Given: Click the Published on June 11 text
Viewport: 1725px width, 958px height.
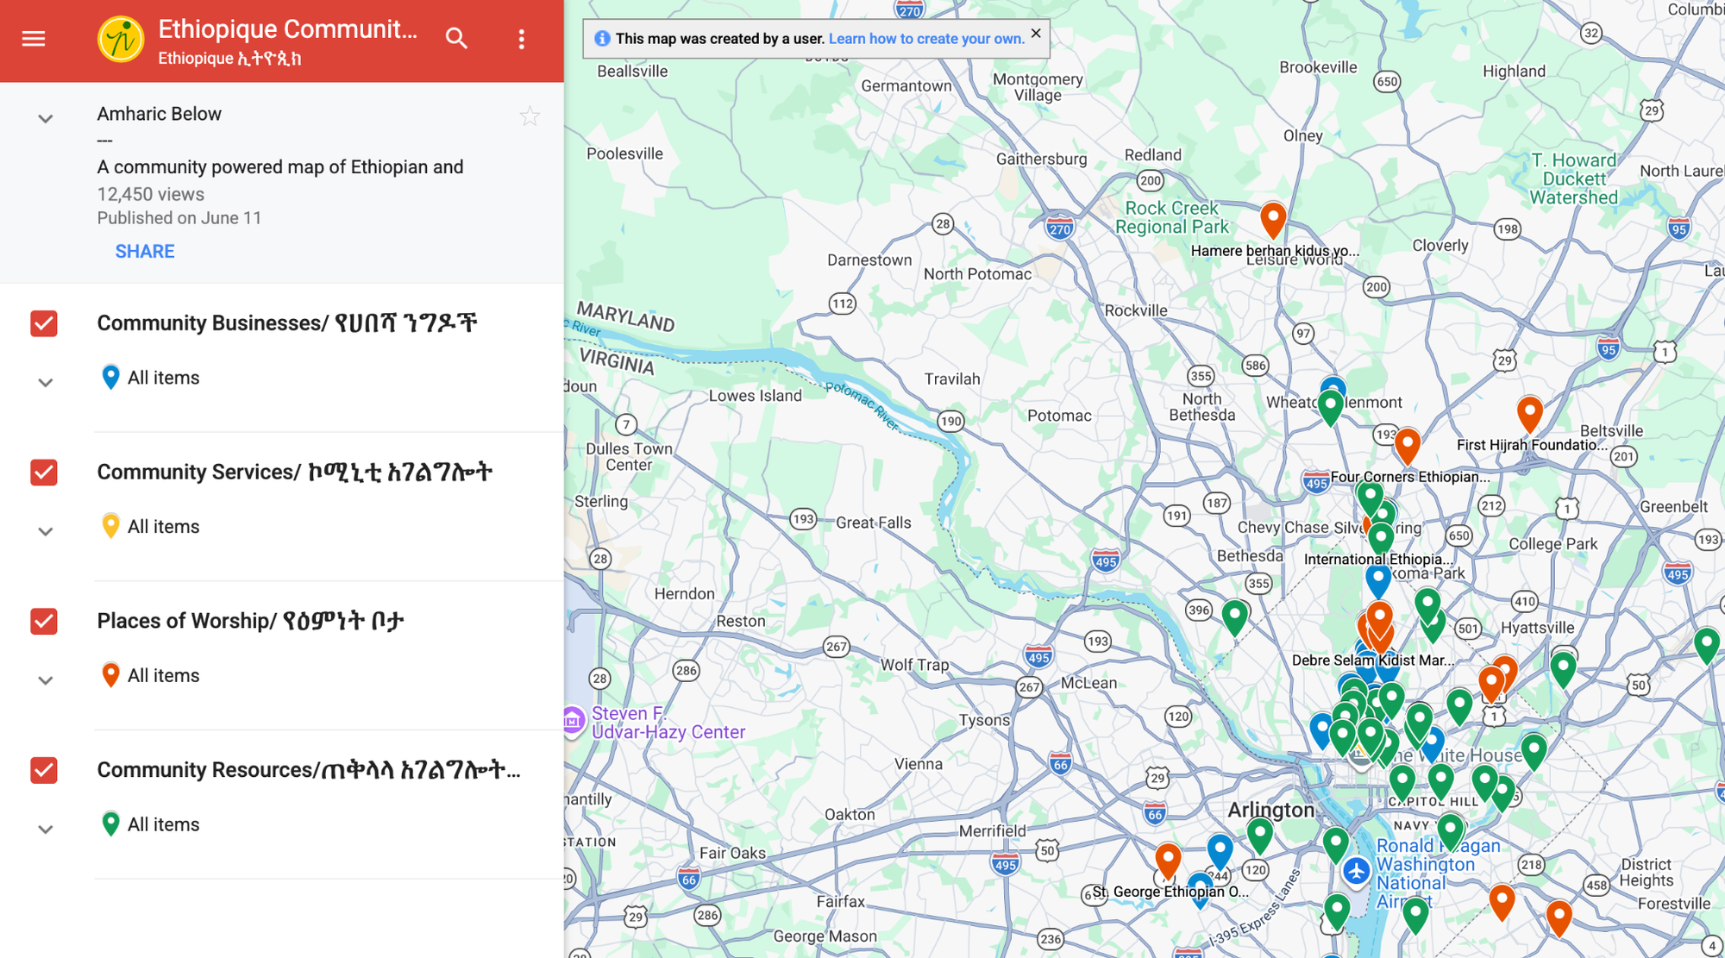Looking at the screenshot, I should [179, 218].
